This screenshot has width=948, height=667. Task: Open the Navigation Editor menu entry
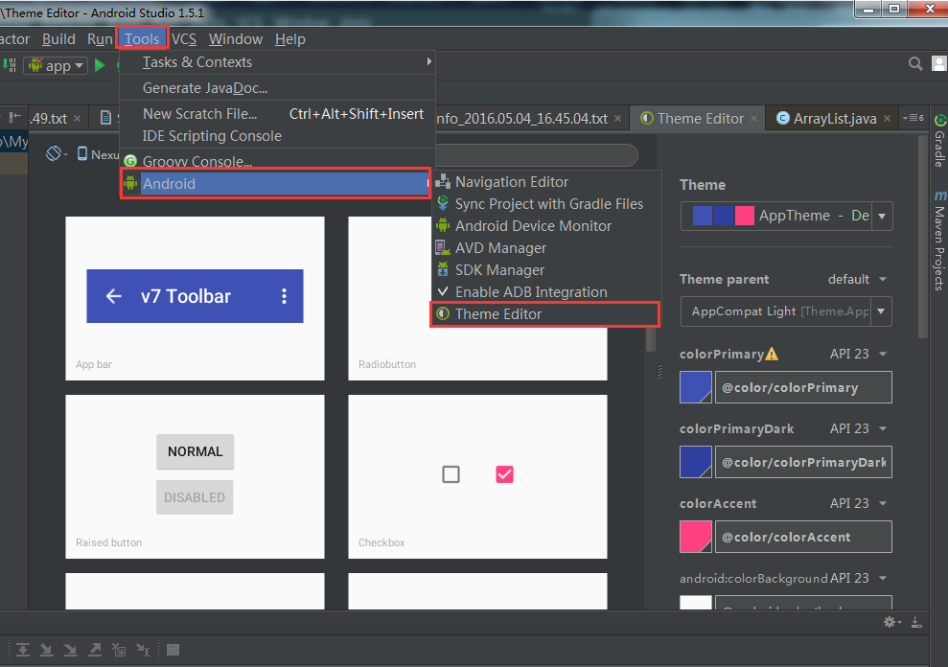511,182
